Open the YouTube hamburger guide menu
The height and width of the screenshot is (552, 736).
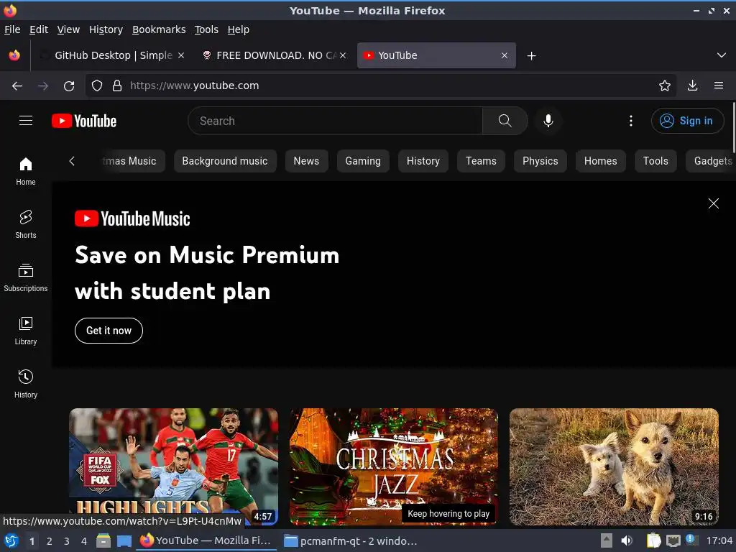(26, 121)
